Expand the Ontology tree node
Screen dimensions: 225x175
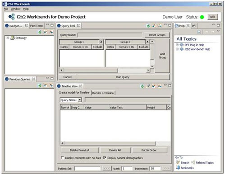coord(8,38)
